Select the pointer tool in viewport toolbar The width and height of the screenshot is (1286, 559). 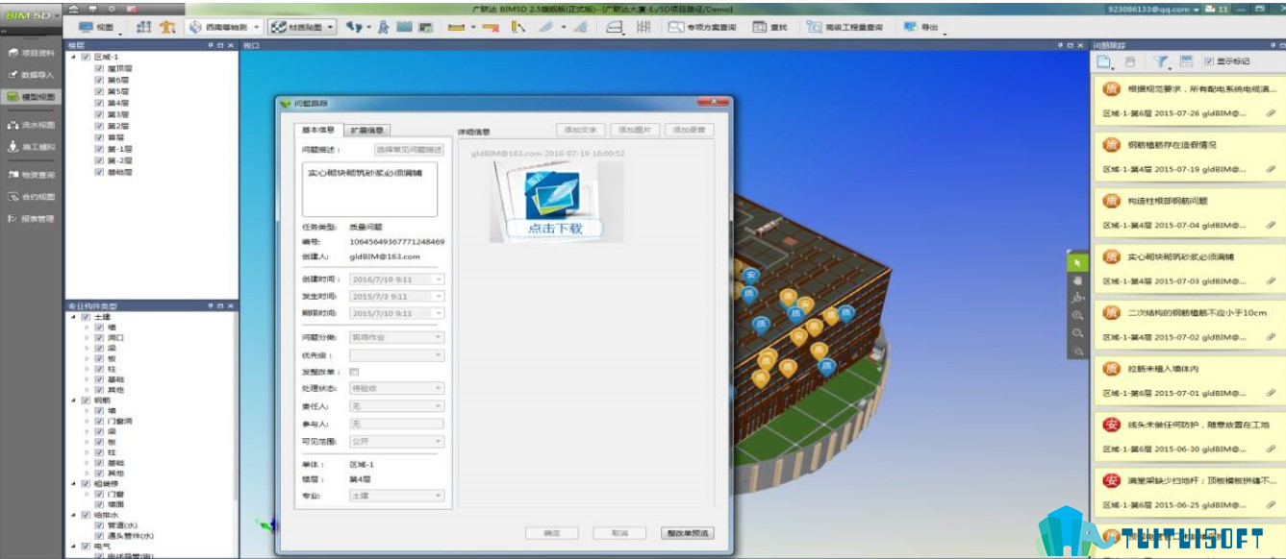(1077, 261)
